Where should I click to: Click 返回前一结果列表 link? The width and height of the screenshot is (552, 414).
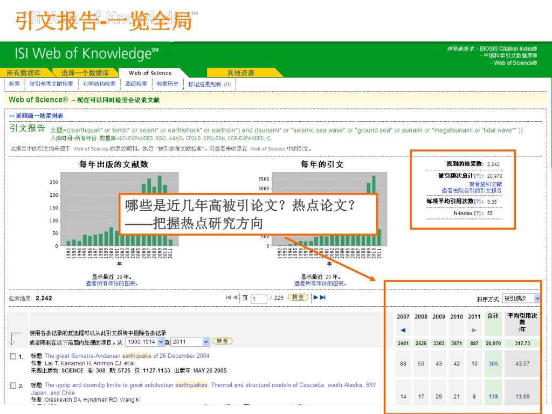(x=36, y=116)
